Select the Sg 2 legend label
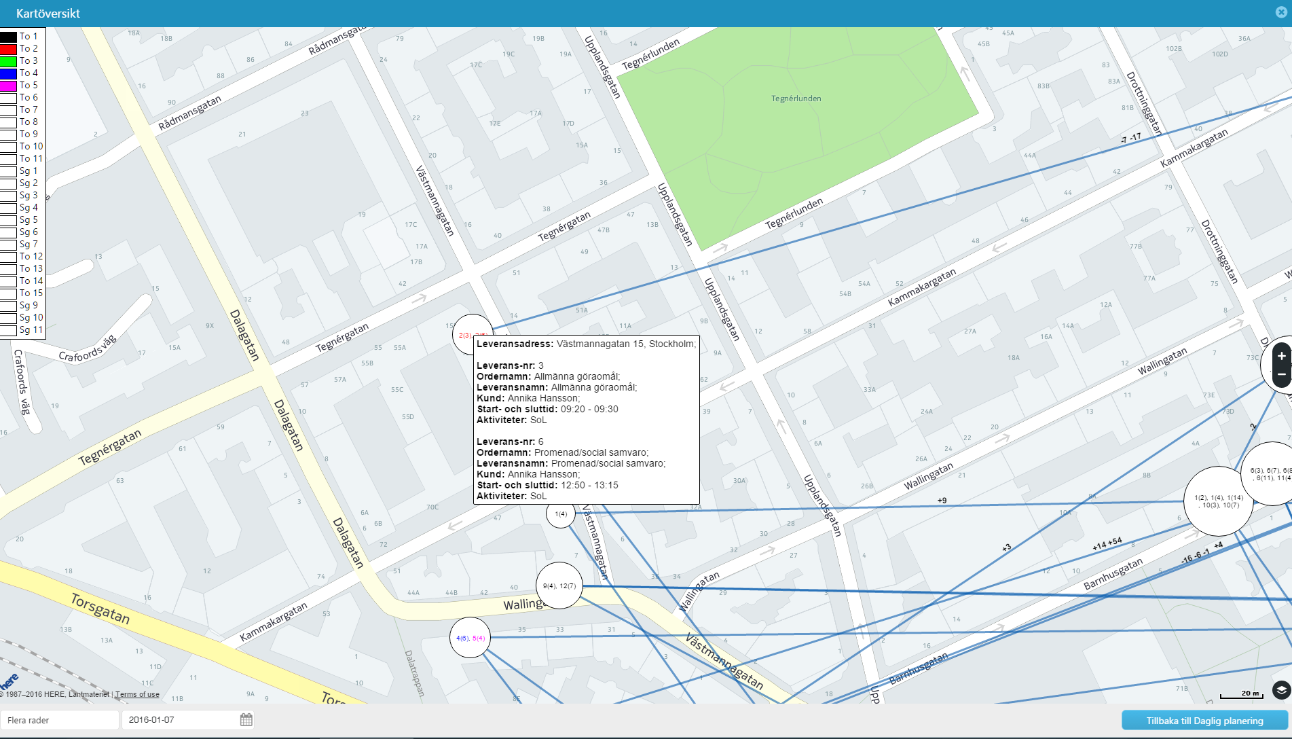This screenshot has height=739, width=1292. tap(29, 183)
